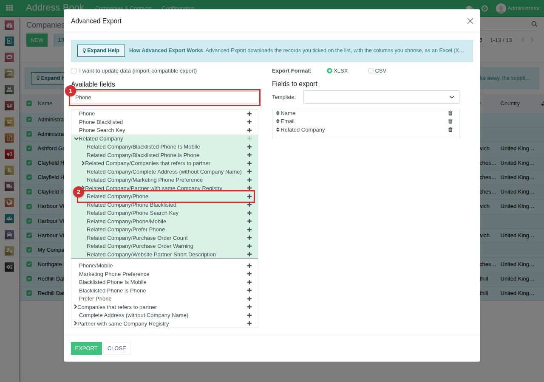This screenshot has width=544, height=382.
Task: Uncheck the My Company row checkbox
Action: click(x=29, y=250)
